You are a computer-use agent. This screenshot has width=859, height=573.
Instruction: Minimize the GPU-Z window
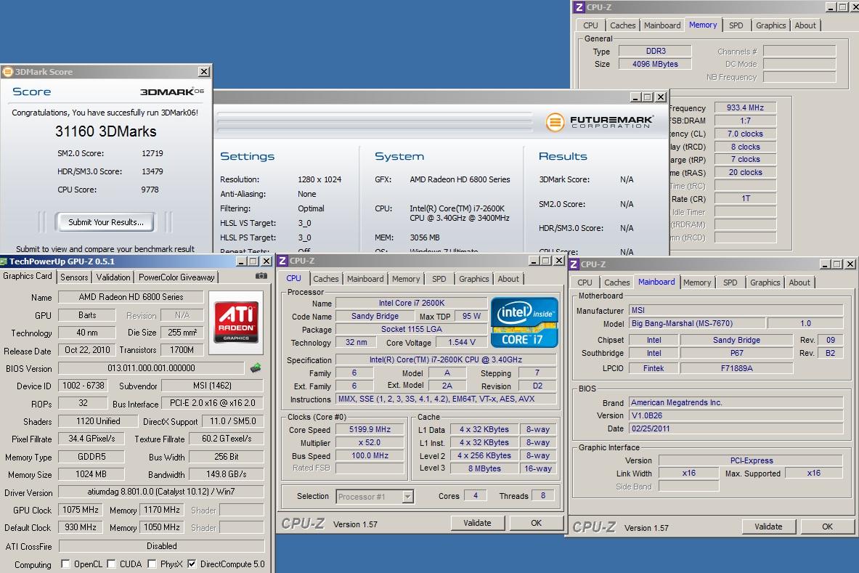pos(241,262)
